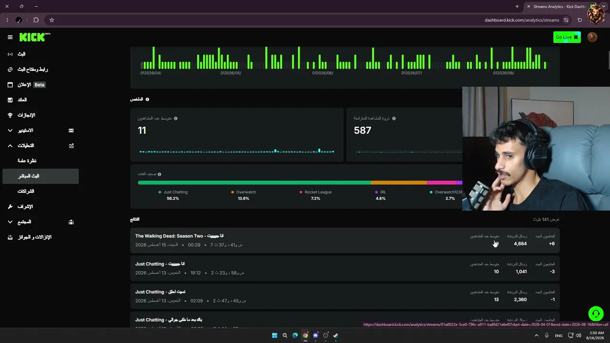The height and width of the screenshot is (343, 610).
Task: Click the peak concurrent viewers value 587
Action: [x=363, y=131]
